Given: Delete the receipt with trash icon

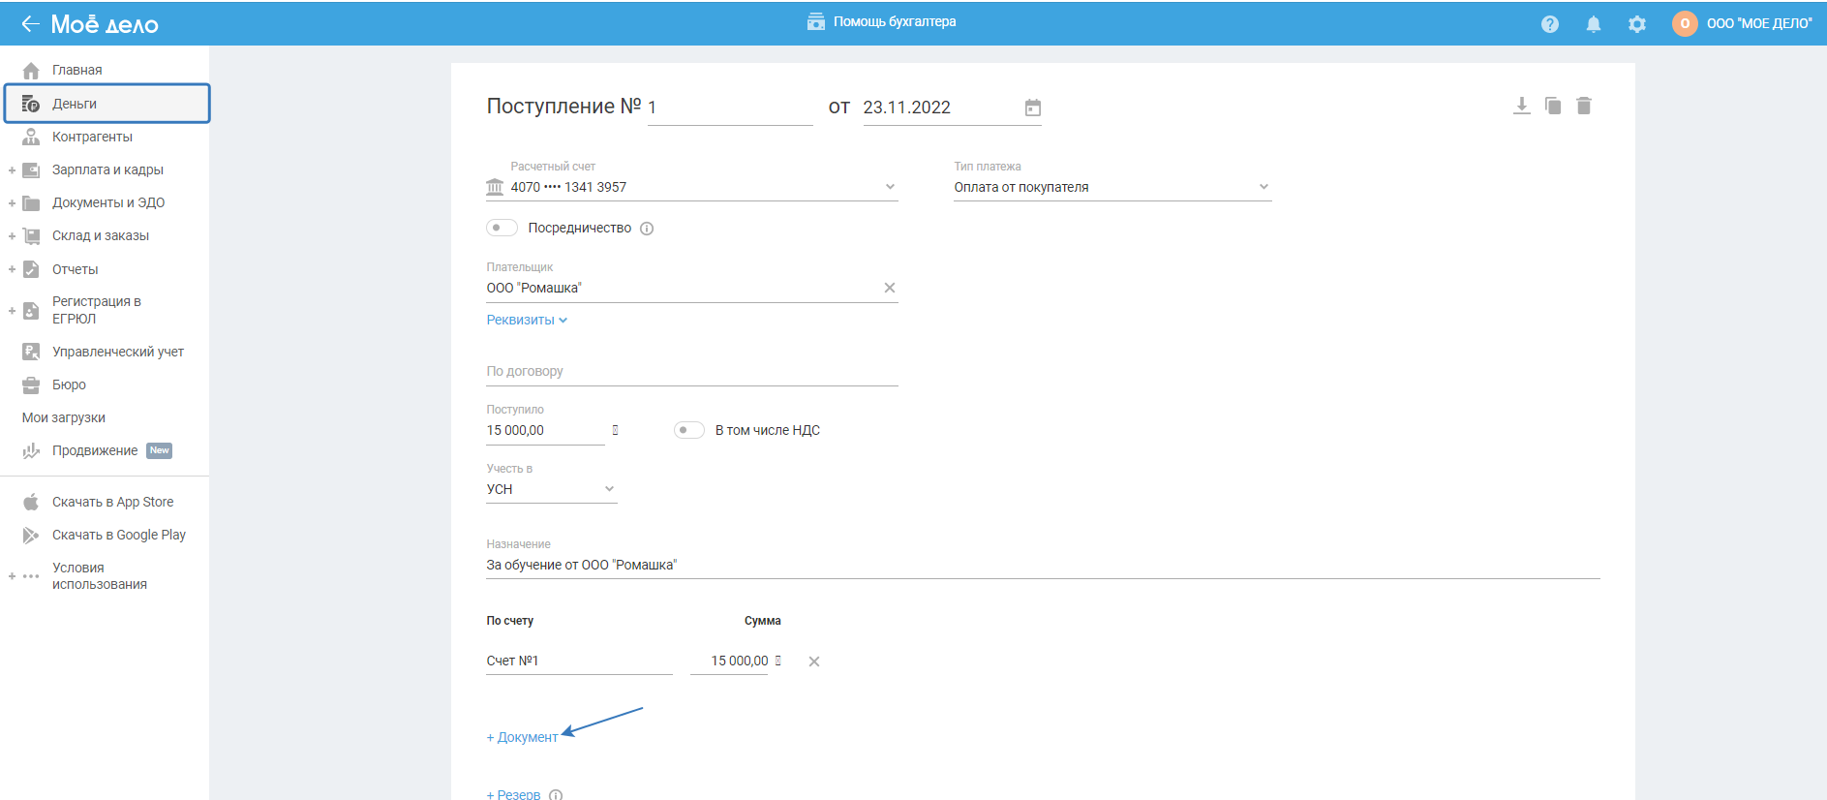Looking at the screenshot, I should pos(1584,106).
